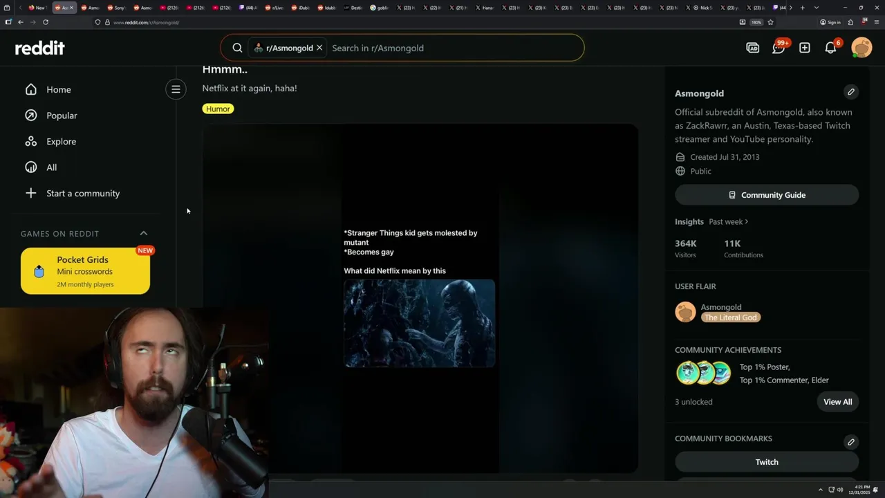This screenshot has height=498, width=885.
Task: Open the Reddit advertise icon
Action: 753,48
